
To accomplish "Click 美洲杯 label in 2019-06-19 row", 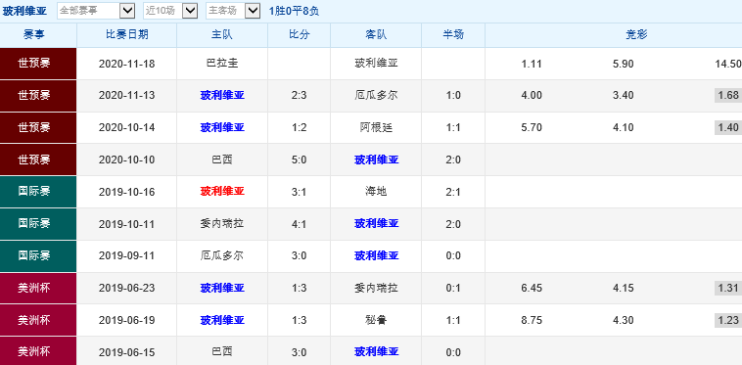I will pyautogui.click(x=34, y=320).
